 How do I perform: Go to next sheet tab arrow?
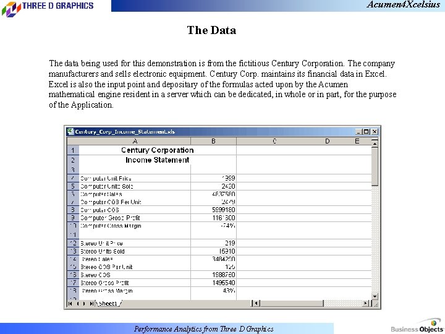[x=84, y=304]
